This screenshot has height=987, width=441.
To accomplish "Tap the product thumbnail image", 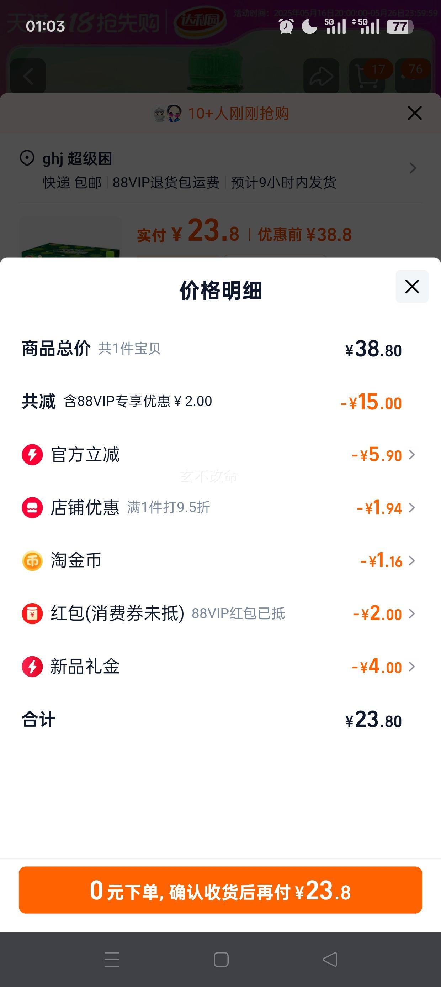I will 71,237.
